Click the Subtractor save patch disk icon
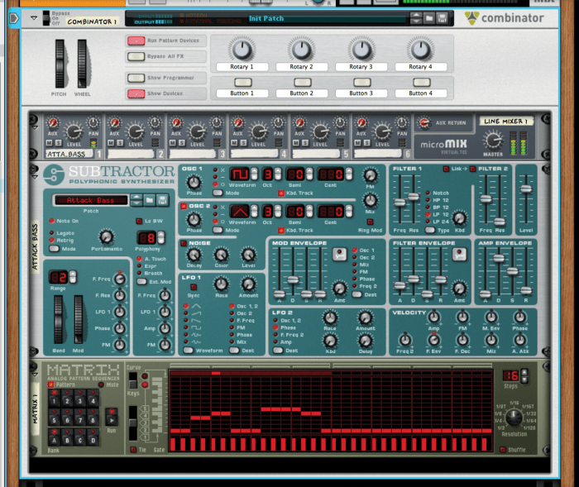 click(162, 200)
